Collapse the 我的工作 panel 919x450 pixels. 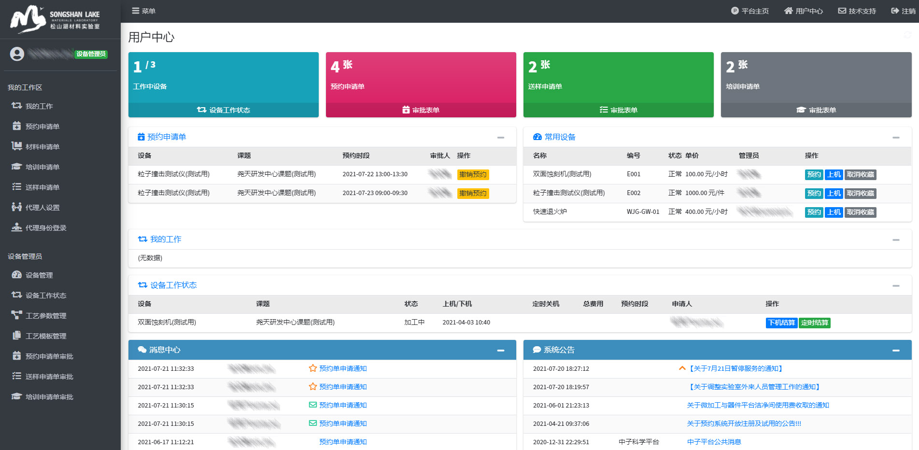click(896, 240)
